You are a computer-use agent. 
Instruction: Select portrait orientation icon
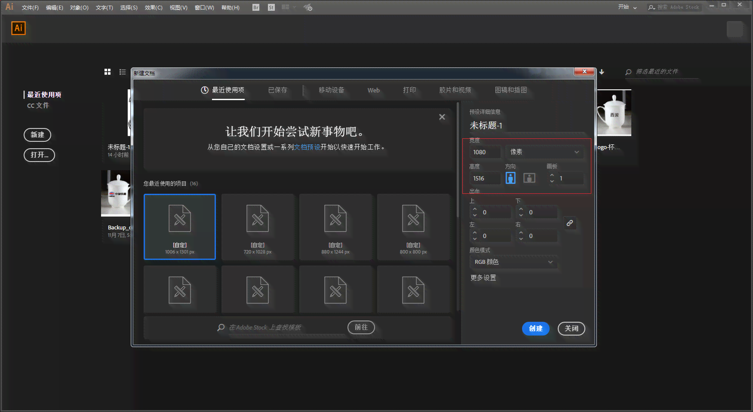click(510, 178)
